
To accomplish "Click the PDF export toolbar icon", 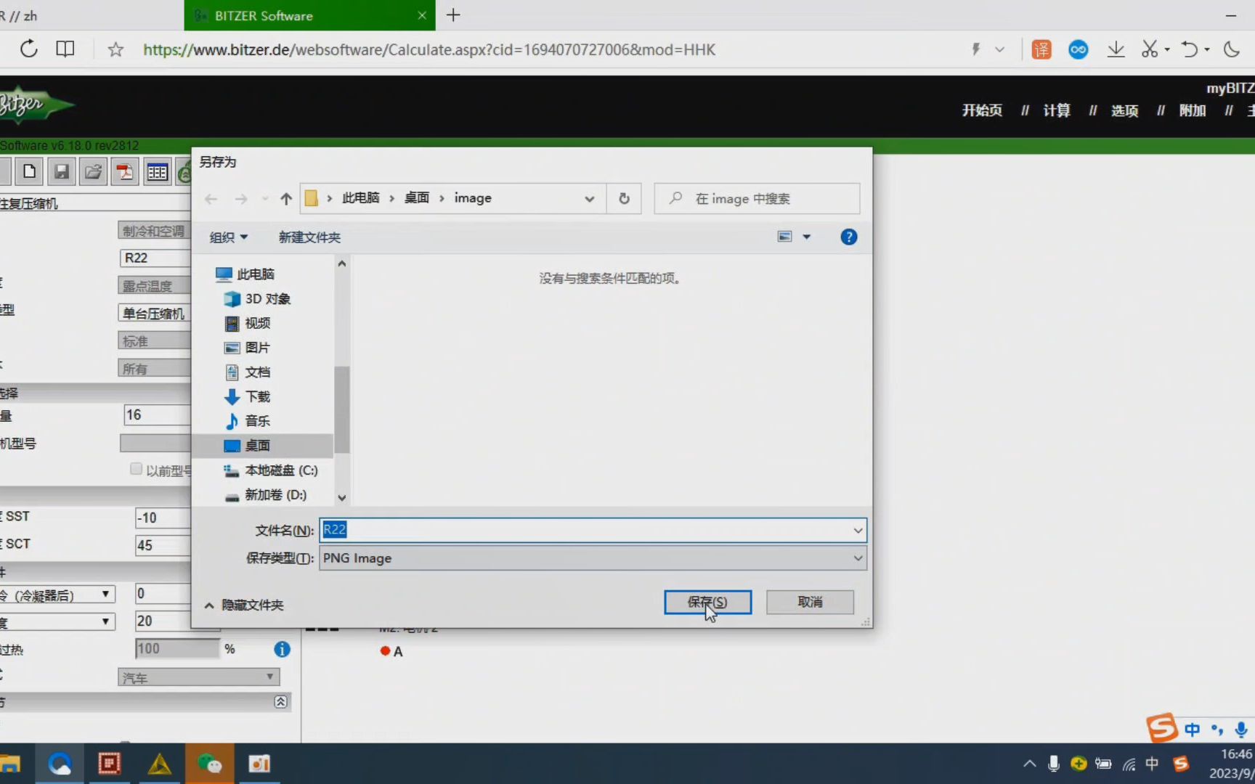I will (x=125, y=172).
